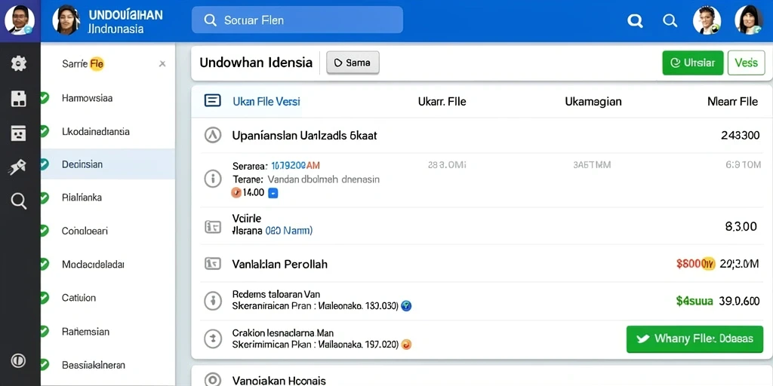
Task: Click the circle icon beside Vanoiakan Hconais
Action: coord(212,380)
